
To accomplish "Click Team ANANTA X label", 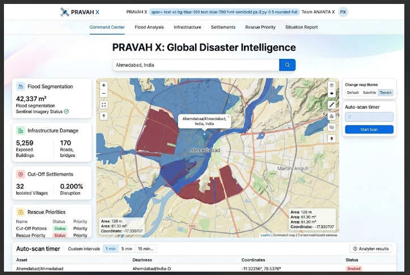I will click(318, 12).
